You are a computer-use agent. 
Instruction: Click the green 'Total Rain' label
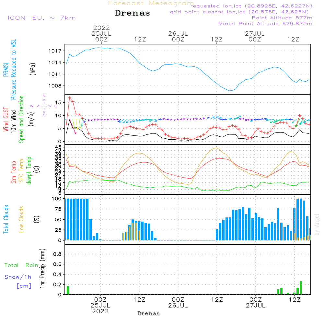click(x=21, y=265)
